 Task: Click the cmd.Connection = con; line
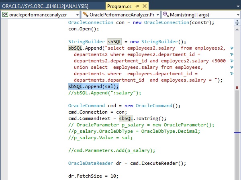coord(98,112)
